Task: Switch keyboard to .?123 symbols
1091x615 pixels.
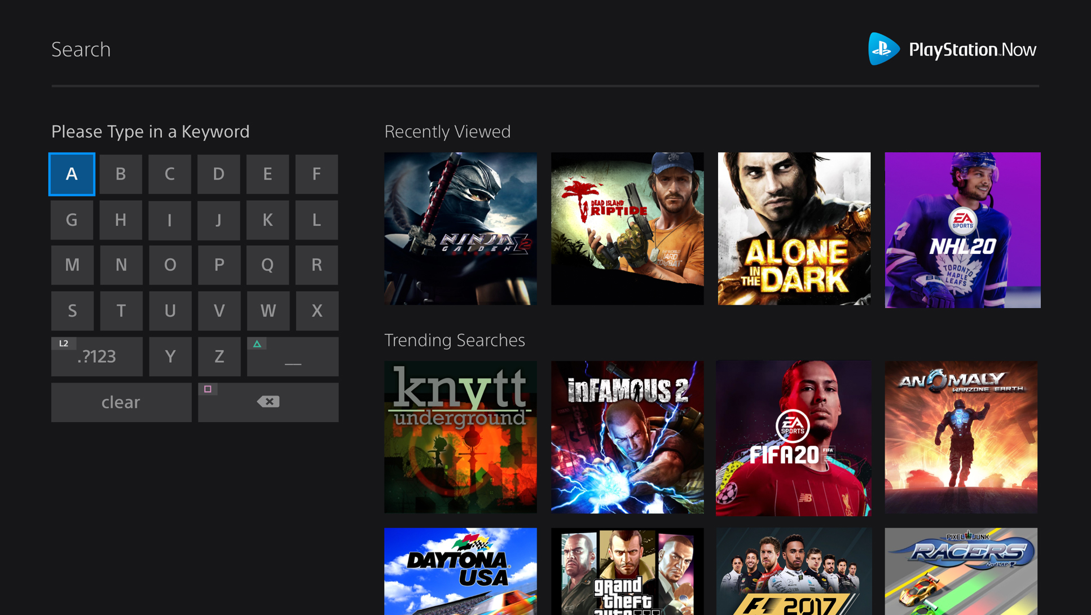Action: (97, 357)
